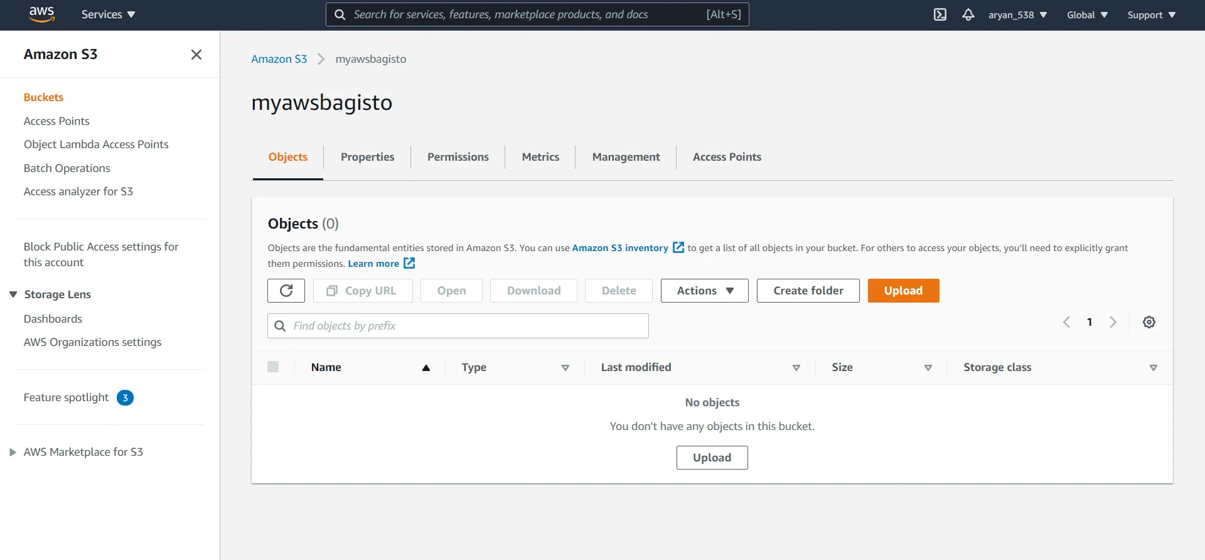The image size is (1205, 560).
Task: Click the Feature spotlight badge 3
Action: click(125, 397)
